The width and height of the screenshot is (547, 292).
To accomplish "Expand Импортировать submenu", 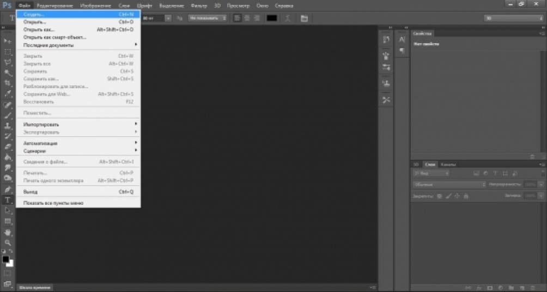I will click(x=78, y=125).
